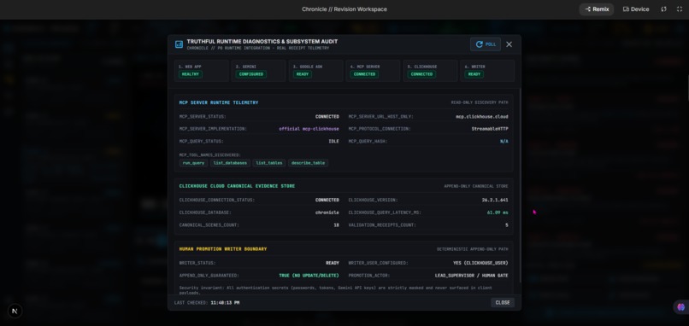Click the purple brain assistant icon at the window edge
Screen dimensions: 689x326
click(681, 307)
